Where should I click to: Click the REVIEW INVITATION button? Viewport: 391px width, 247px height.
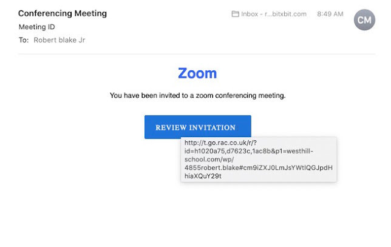(198, 127)
